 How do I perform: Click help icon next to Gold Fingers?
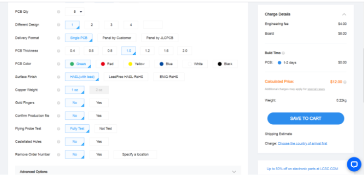58,103
